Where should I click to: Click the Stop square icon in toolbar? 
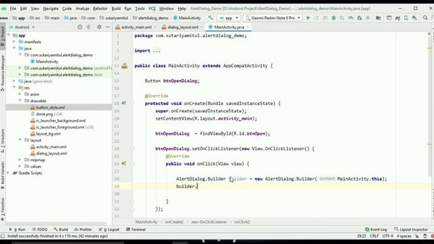tap(368, 18)
